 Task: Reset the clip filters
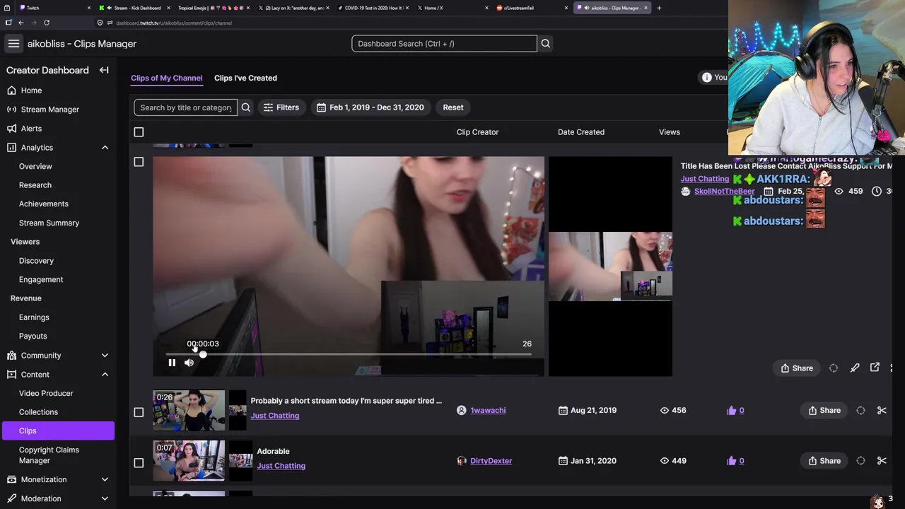pyautogui.click(x=453, y=107)
